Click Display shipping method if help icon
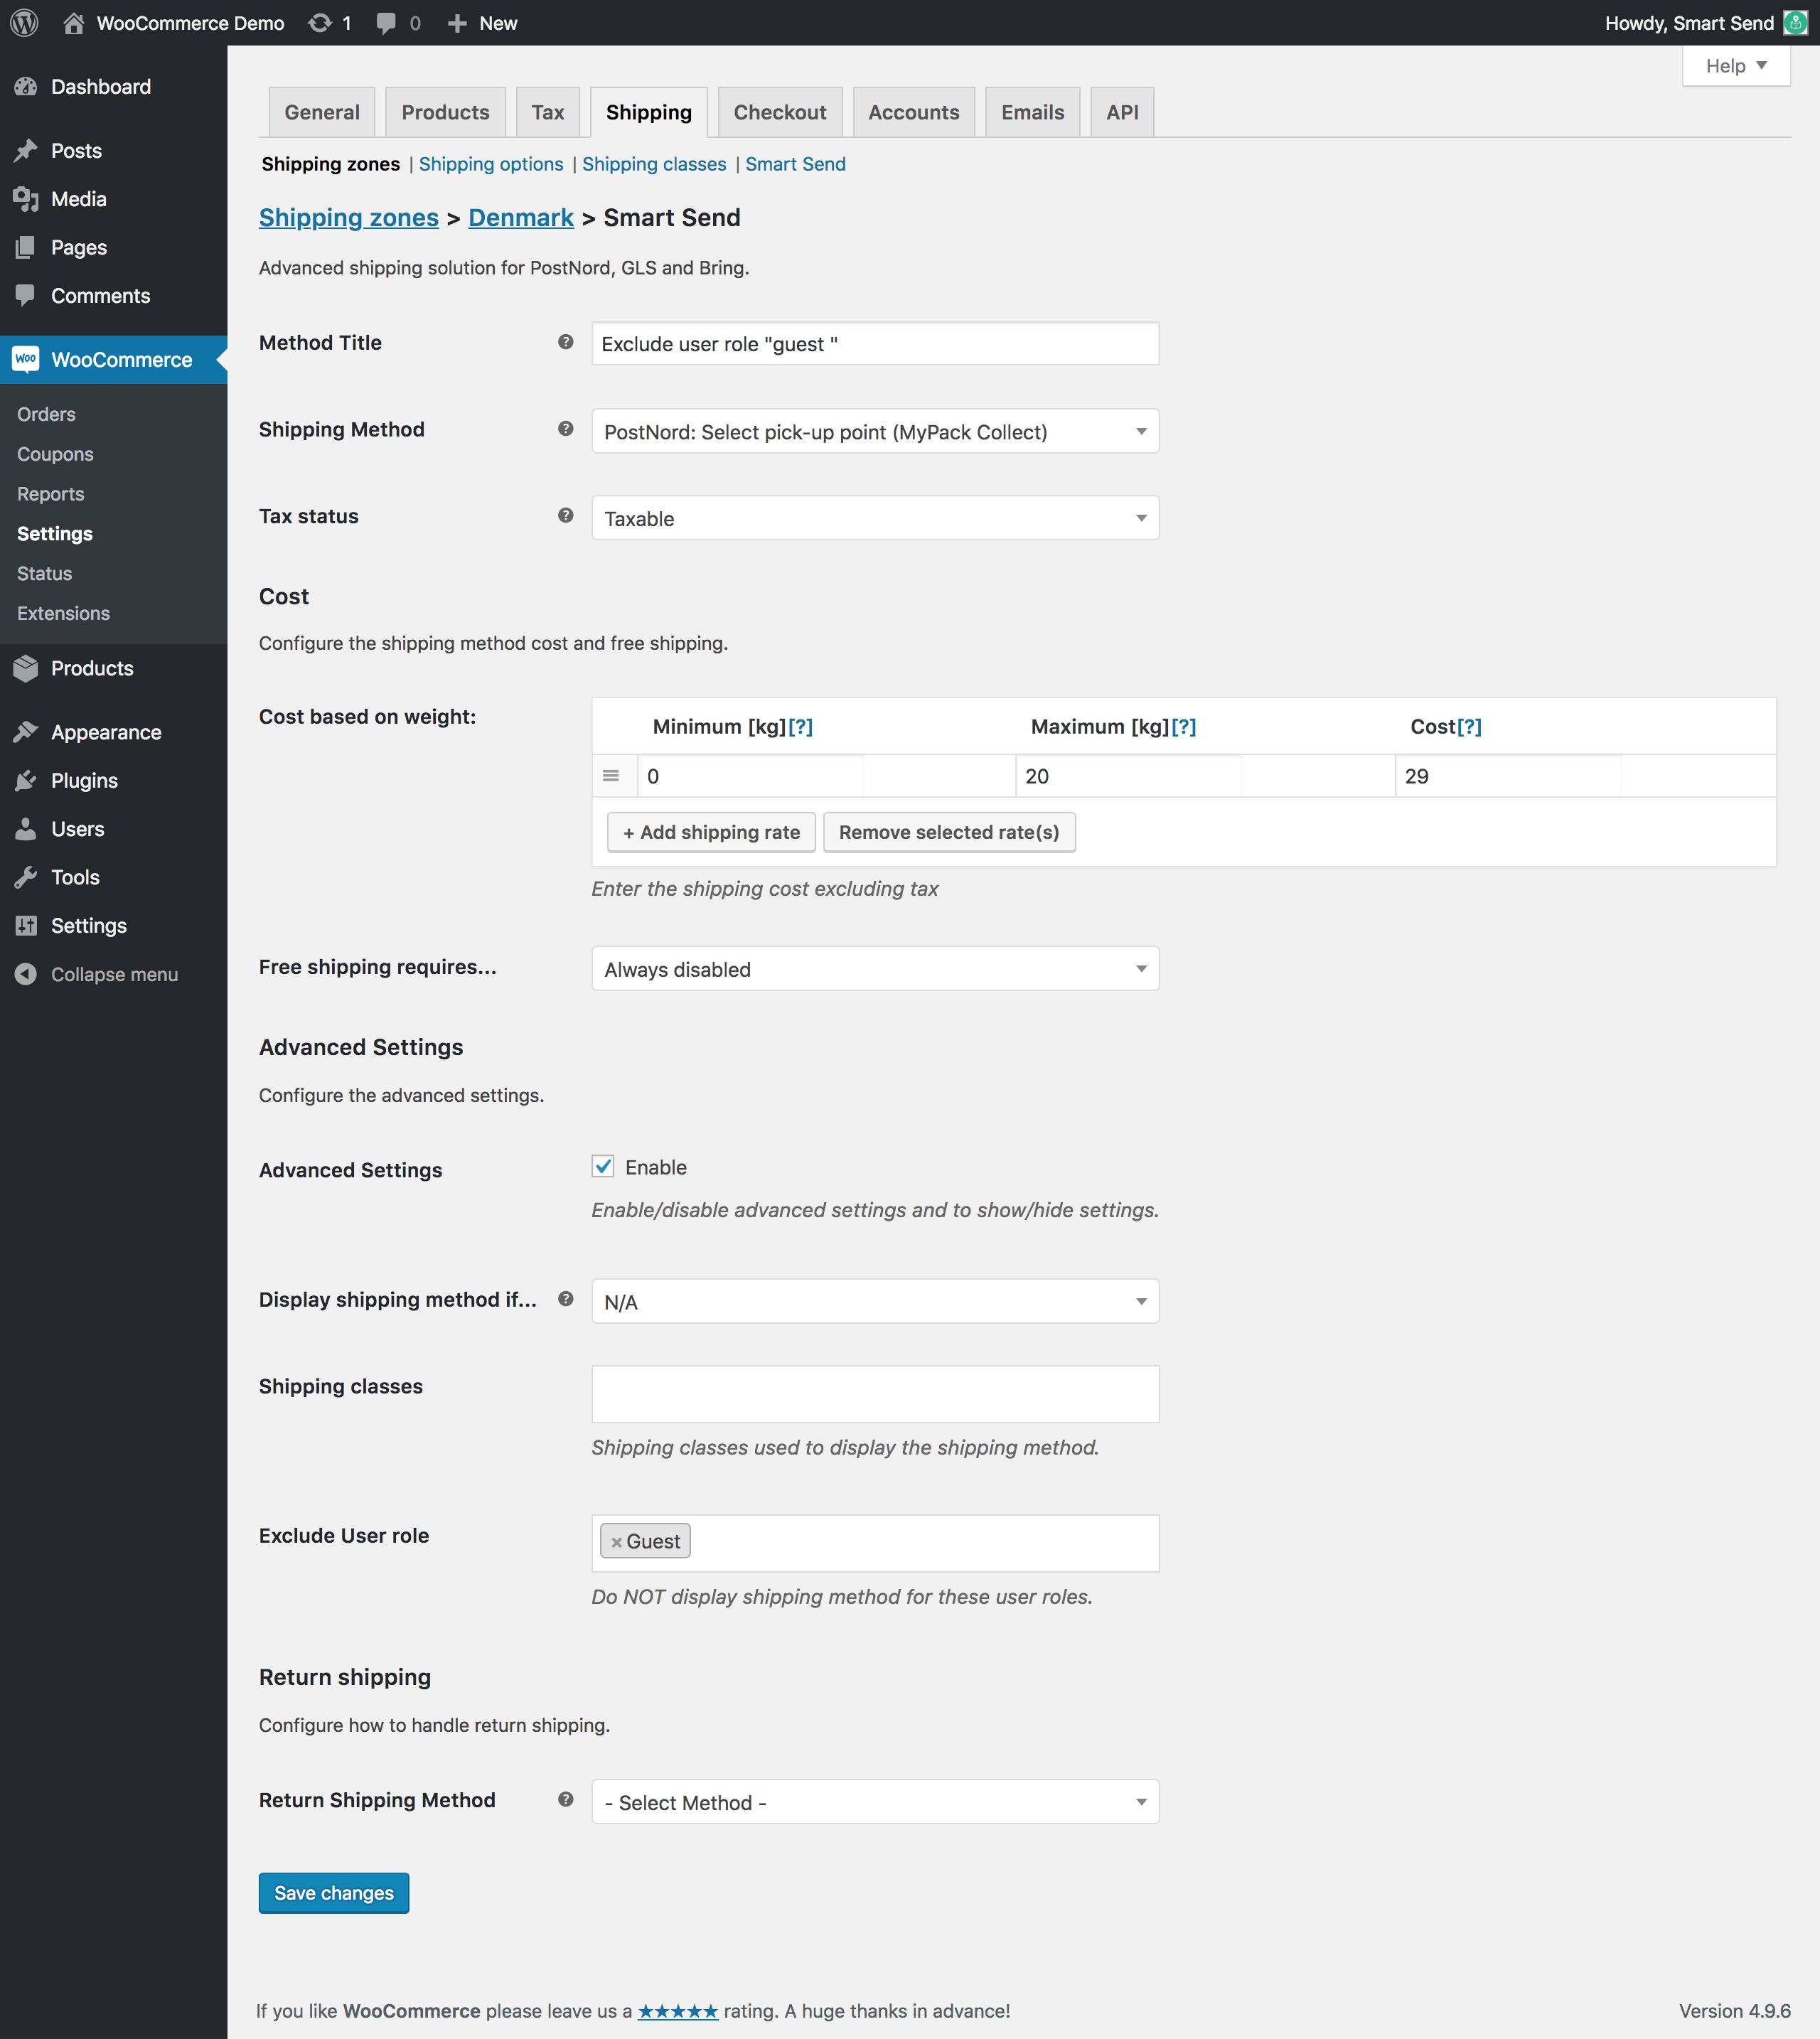Screen dimensions: 1820x2039 point(565,1299)
